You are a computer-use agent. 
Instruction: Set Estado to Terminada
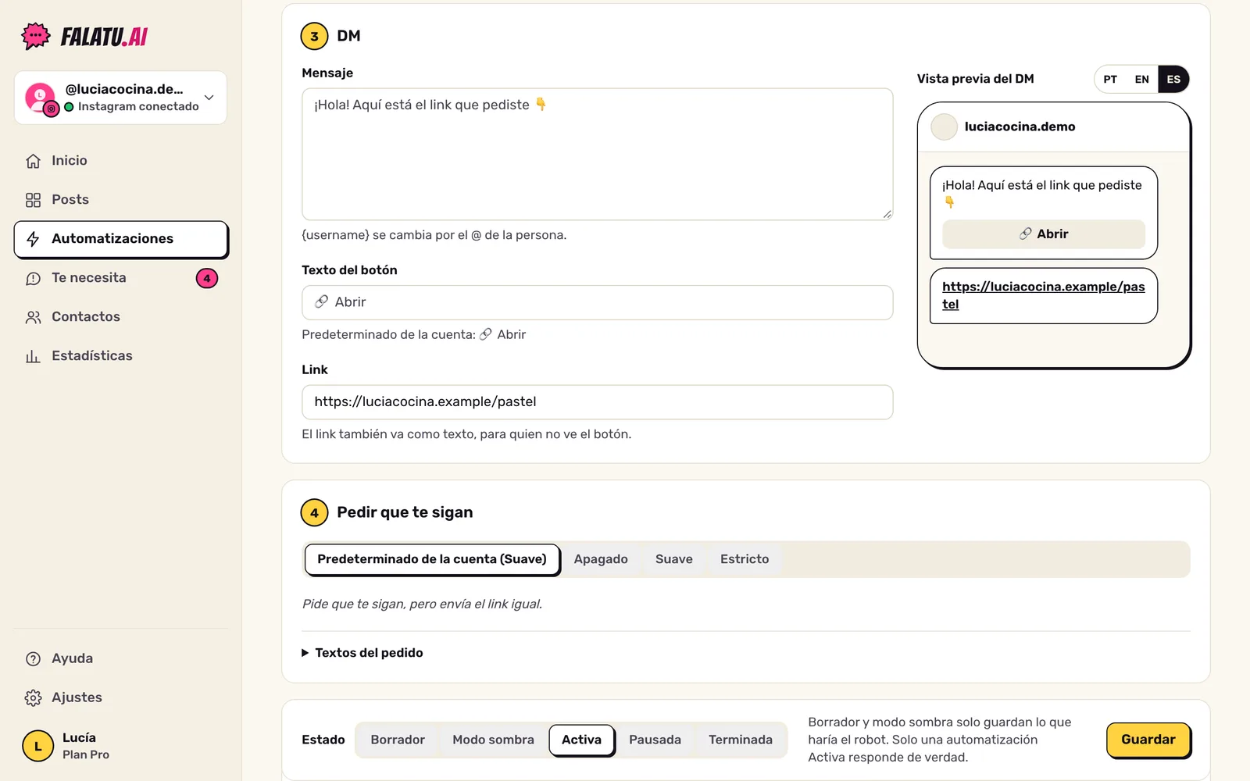[741, 740]
